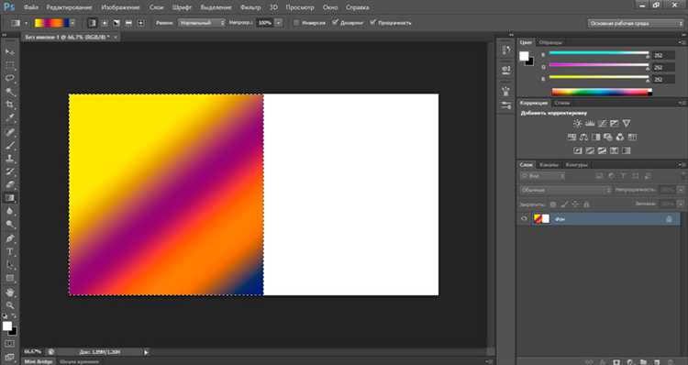Open the Layers panel menu
Screen dimensions: 688x365
[x=682, y=165]
